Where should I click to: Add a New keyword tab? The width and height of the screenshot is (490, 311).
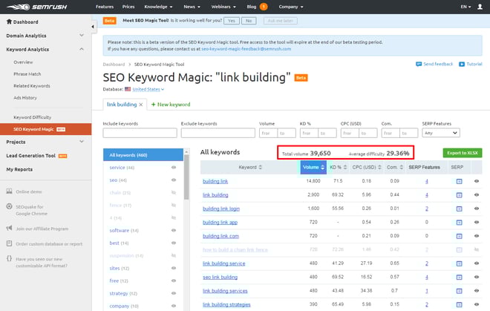(171, 105)
